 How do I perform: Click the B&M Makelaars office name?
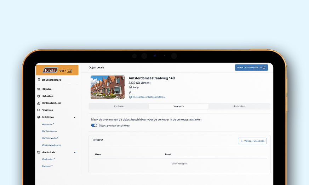pos(51,80)
